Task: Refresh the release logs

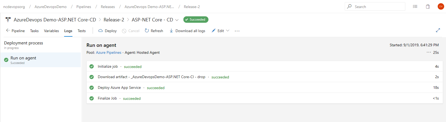Action: pos(154,31)
